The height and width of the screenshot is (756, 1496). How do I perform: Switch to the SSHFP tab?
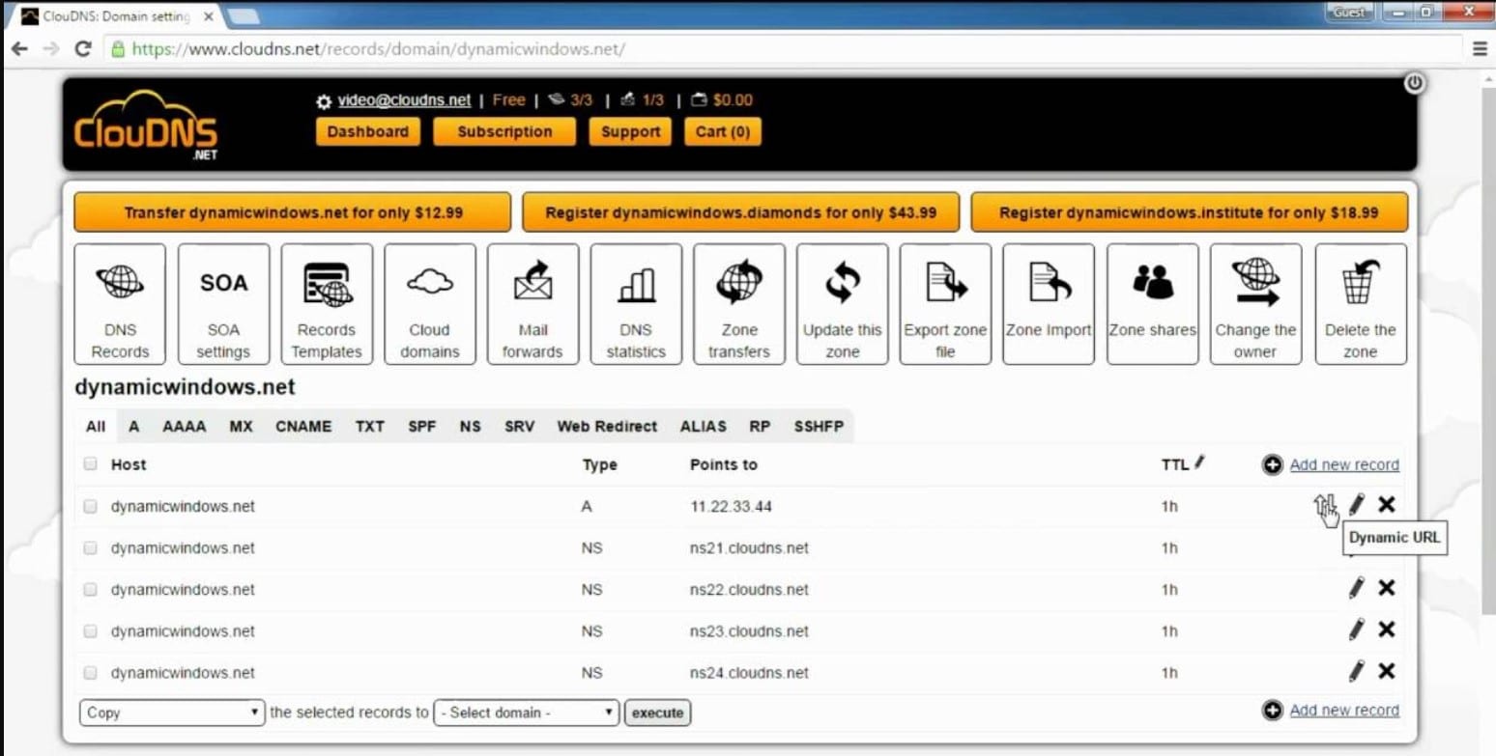(x=819, y=426)
